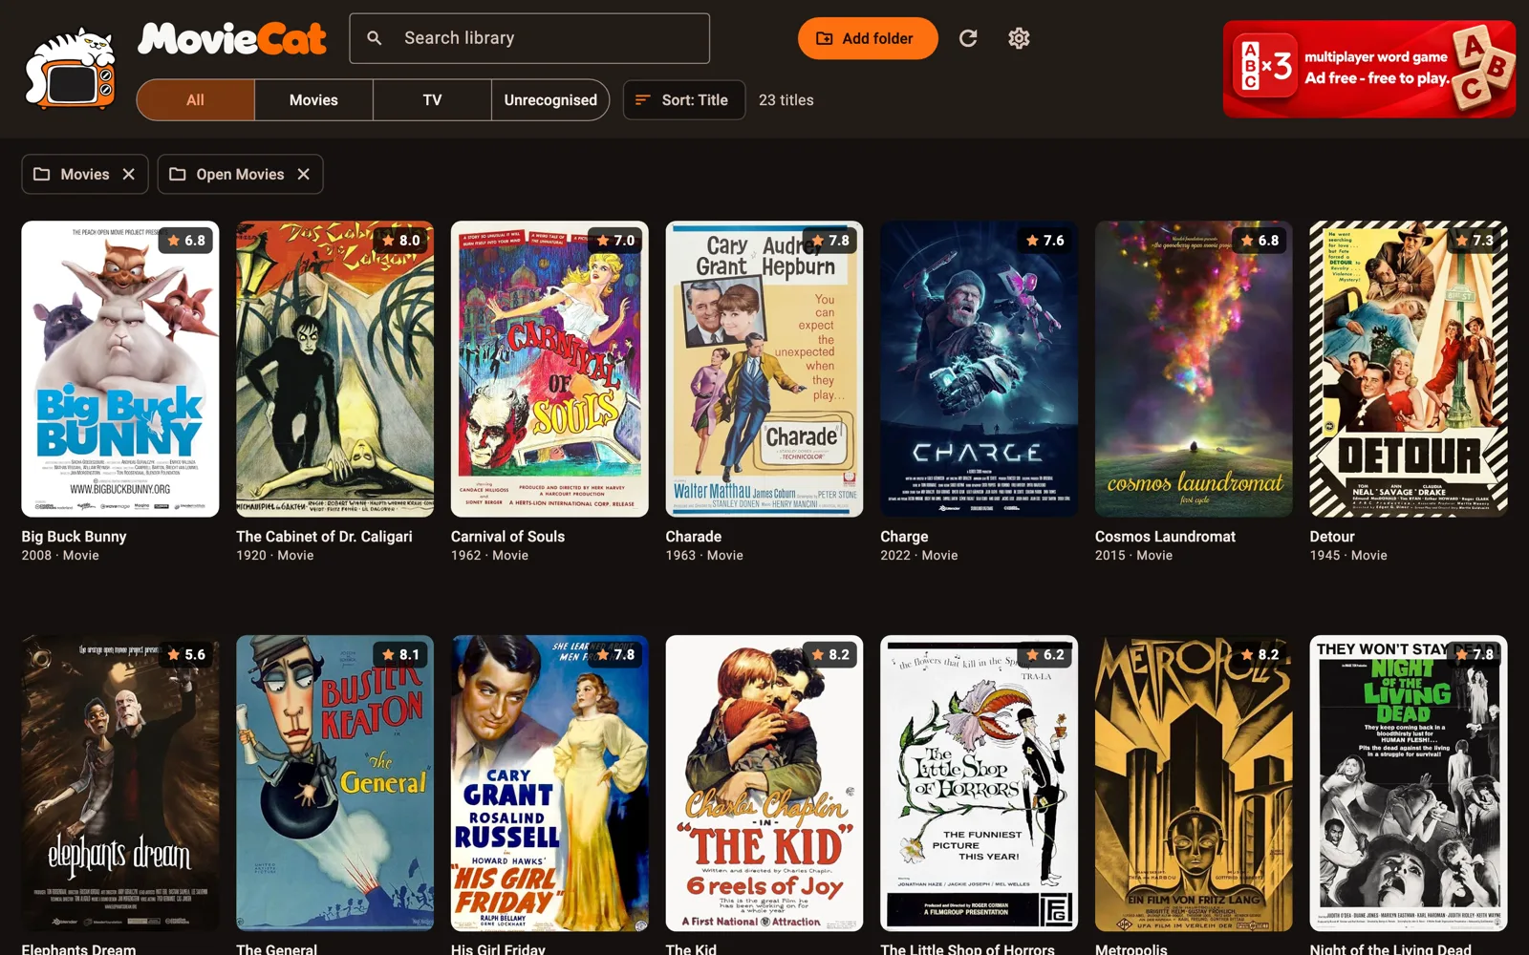This screenshot has height=955, width=1529.
Task: Open the Big Buck Bunny poster
Action: pyautogui.click(x=120, y=370)
